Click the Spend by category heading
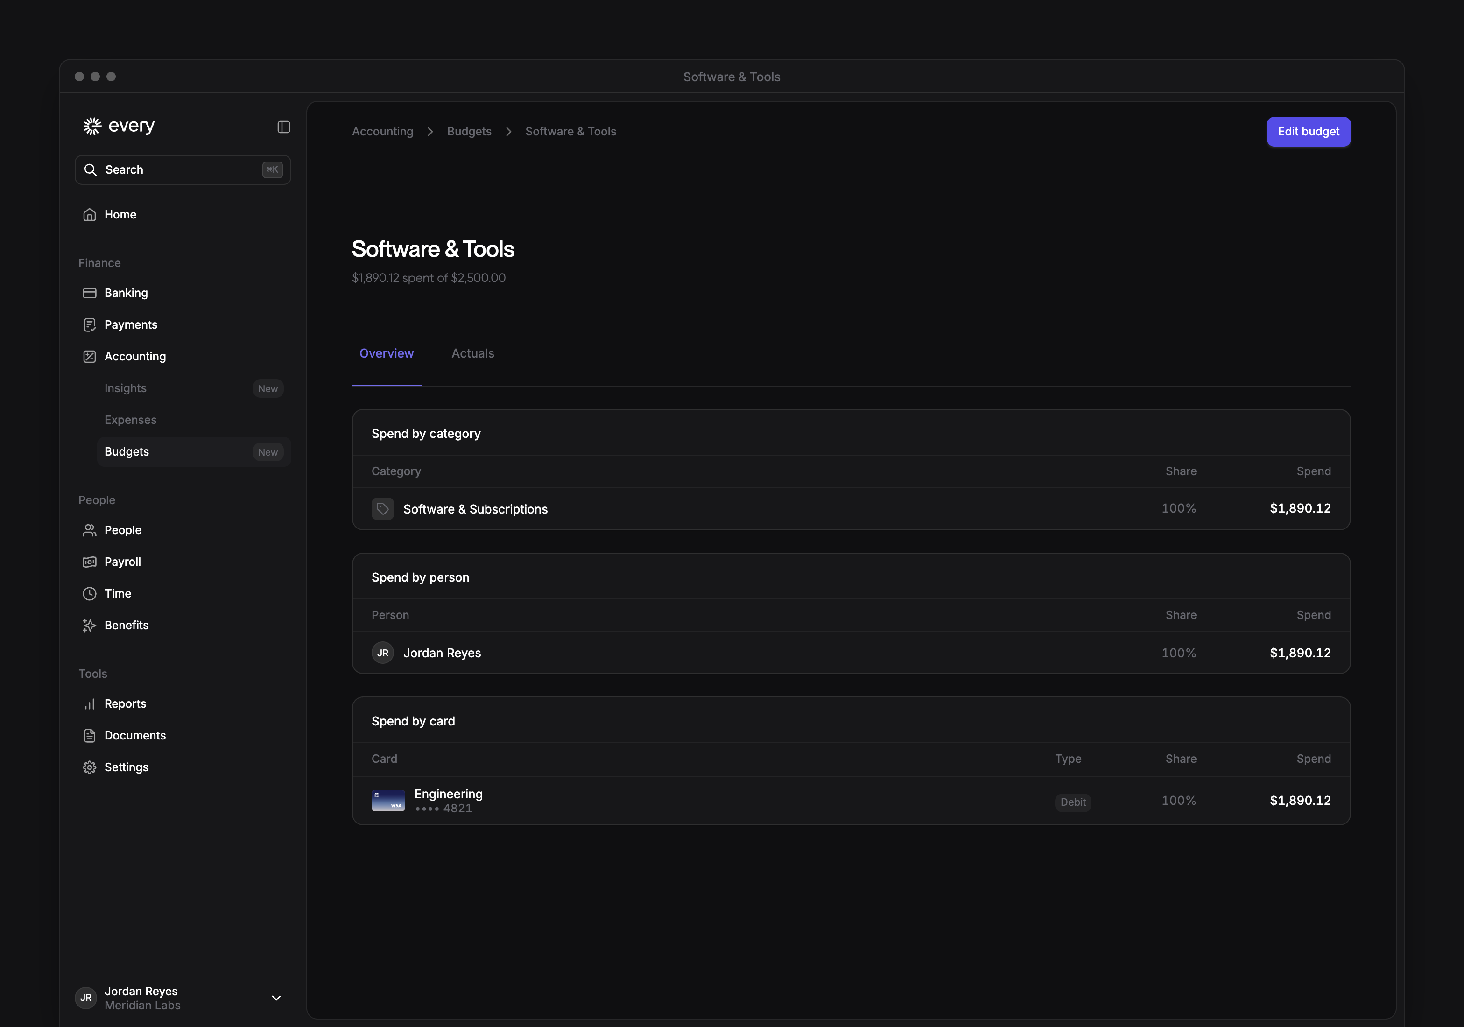This screenshot has width=1464, height=1027. pos(426,434)
